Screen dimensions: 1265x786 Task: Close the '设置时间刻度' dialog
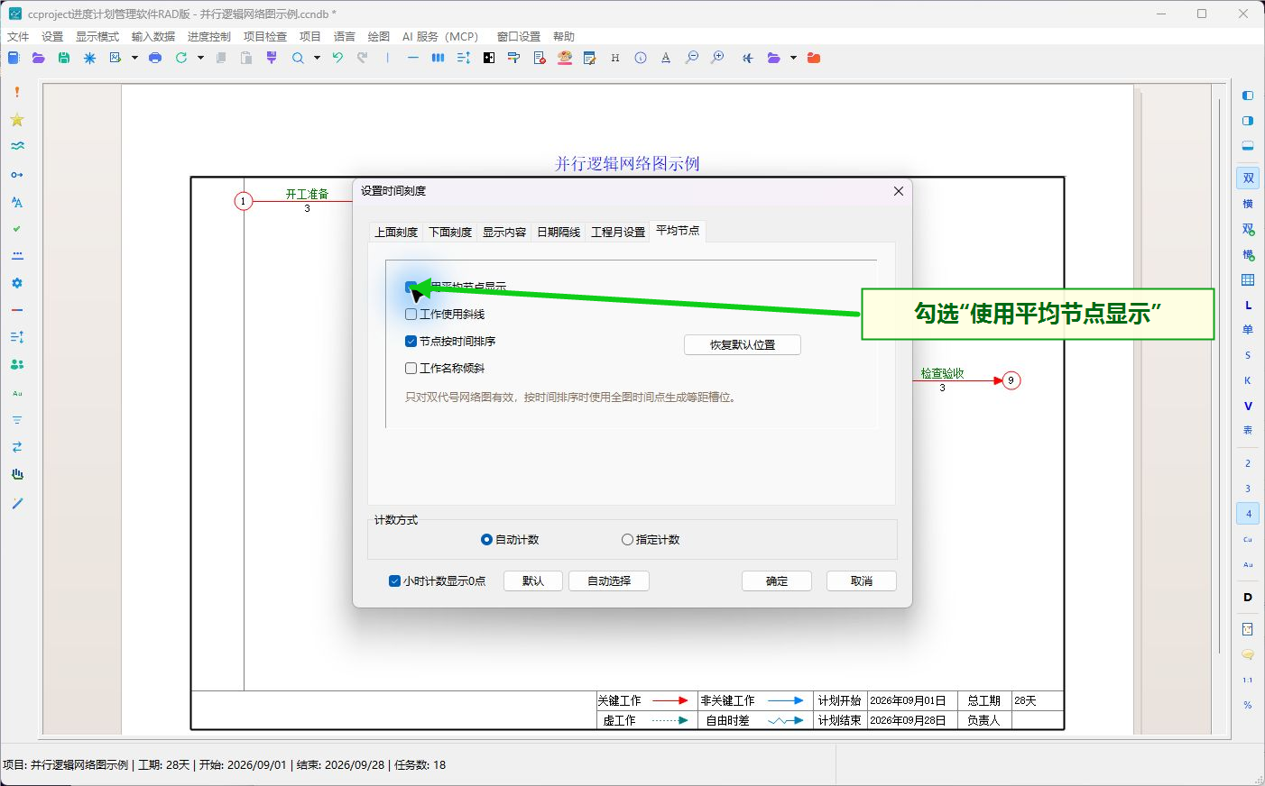click(898, 191)
